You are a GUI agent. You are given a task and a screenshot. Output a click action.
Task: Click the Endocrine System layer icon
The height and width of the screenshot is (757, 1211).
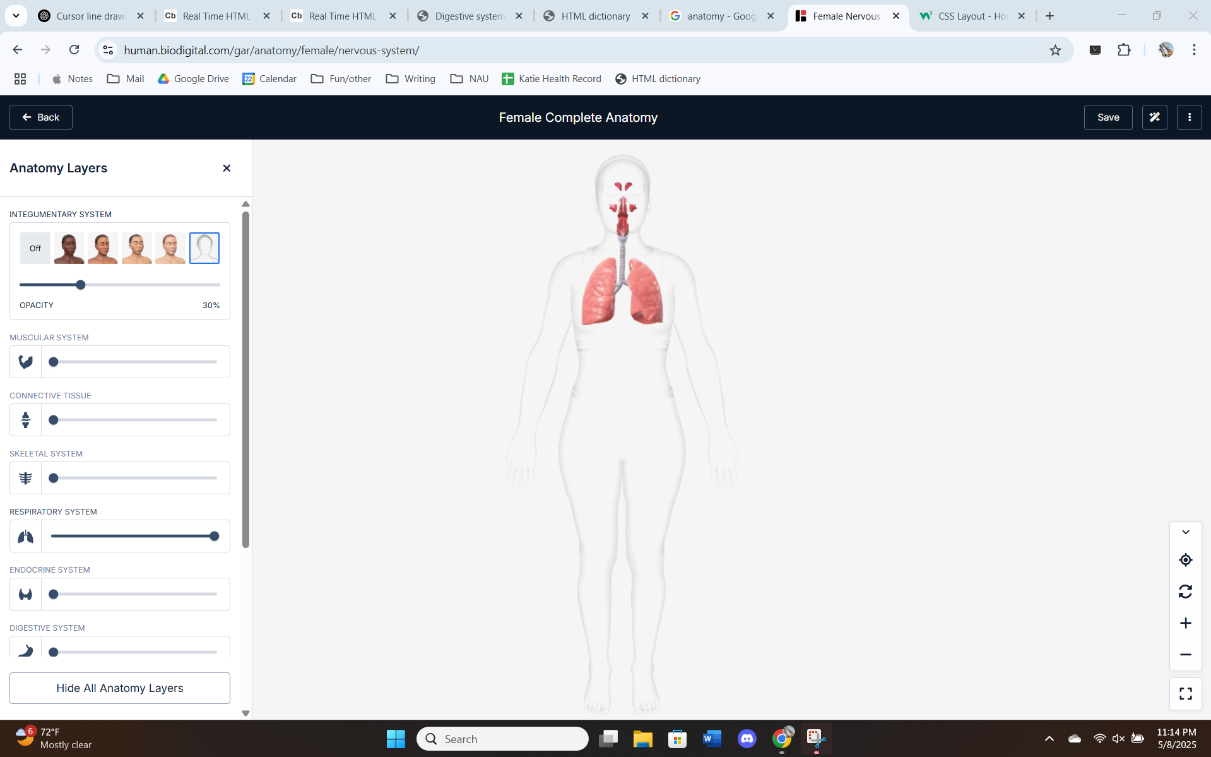click(x=25, y=594)
